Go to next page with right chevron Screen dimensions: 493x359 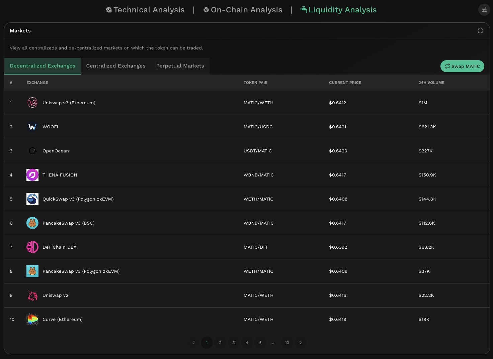tap(300, 343)
